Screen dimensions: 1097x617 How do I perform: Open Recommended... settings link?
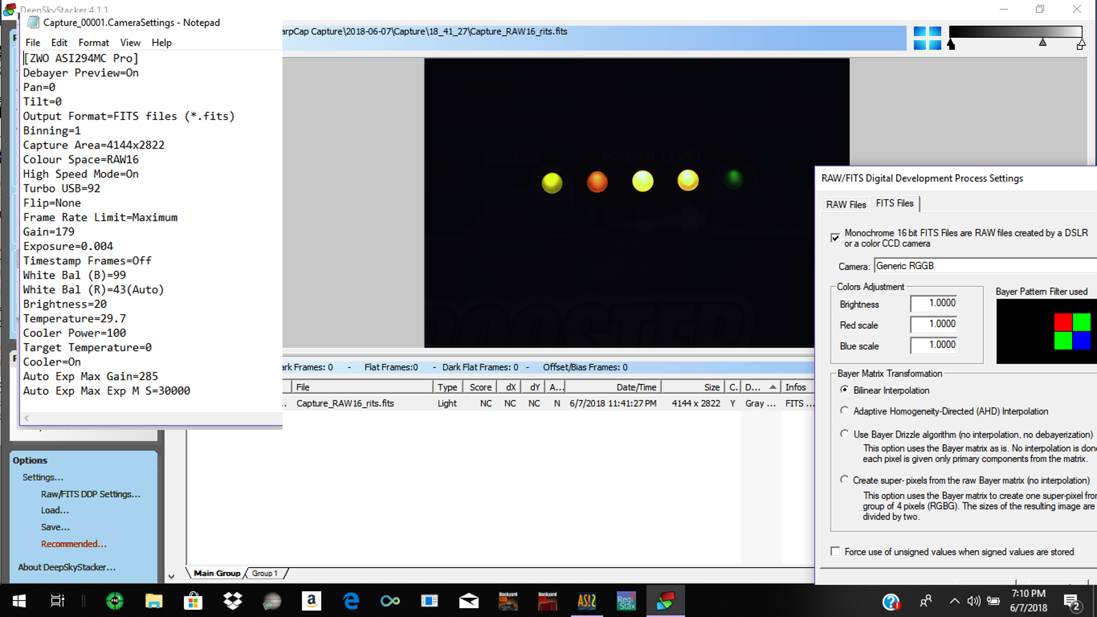tap(73, 544)
